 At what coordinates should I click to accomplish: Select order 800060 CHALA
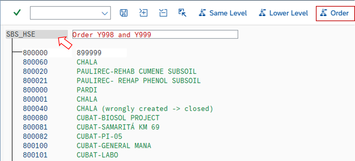click(x=35, y=62)
